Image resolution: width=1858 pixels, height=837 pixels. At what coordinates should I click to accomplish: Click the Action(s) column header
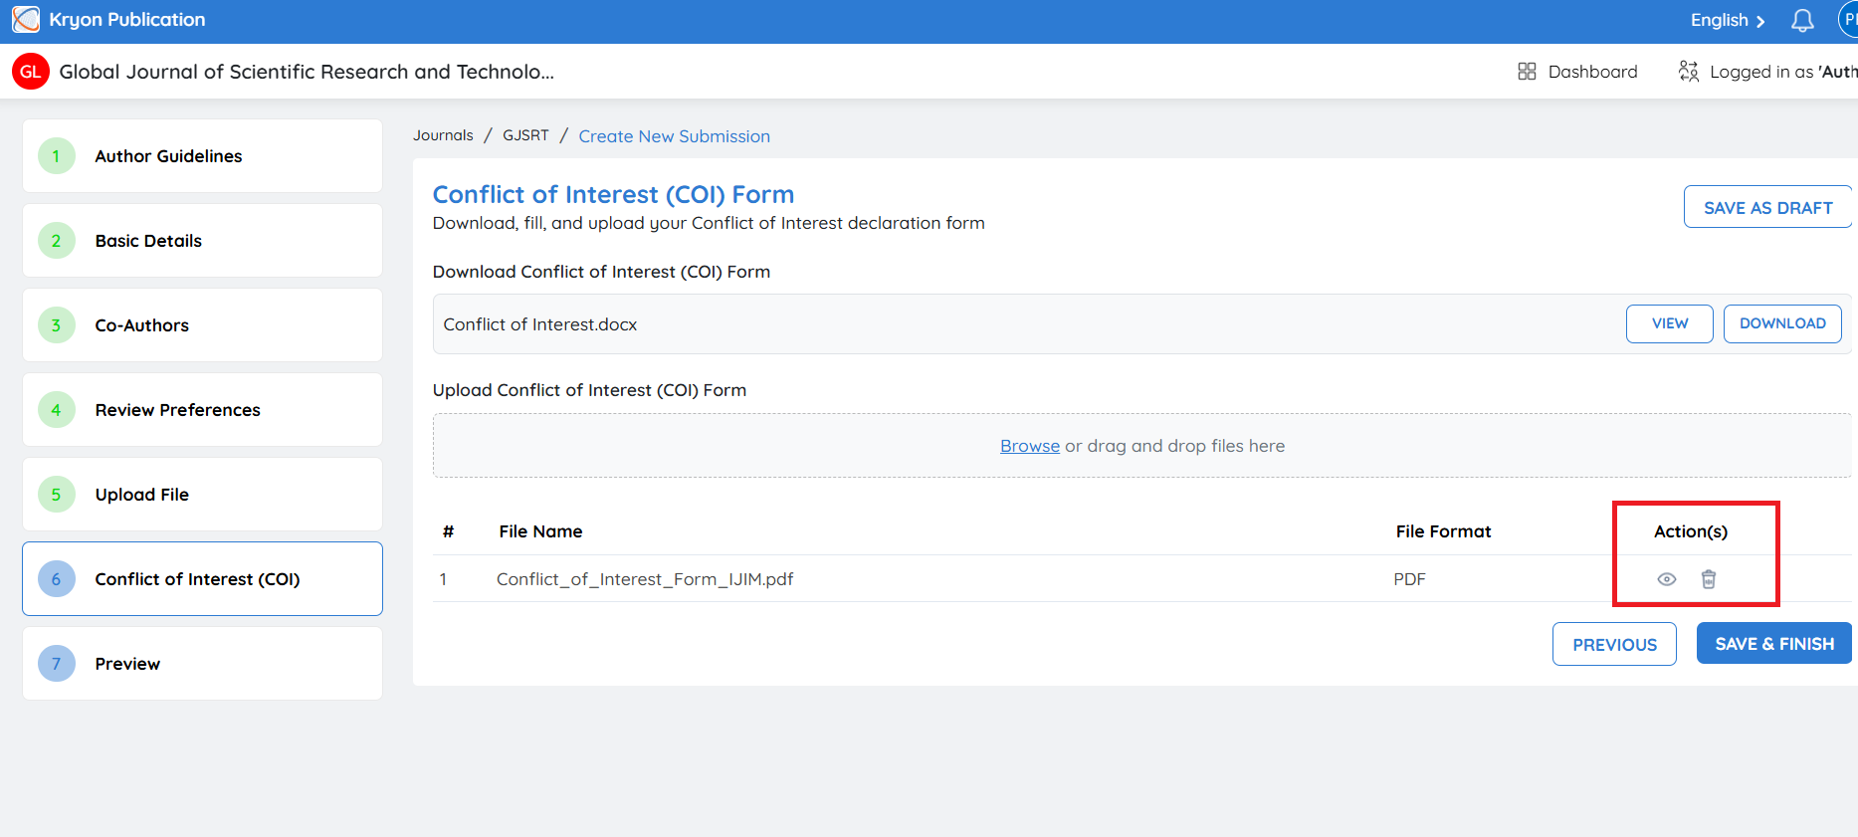click(x=1691, y=531)
